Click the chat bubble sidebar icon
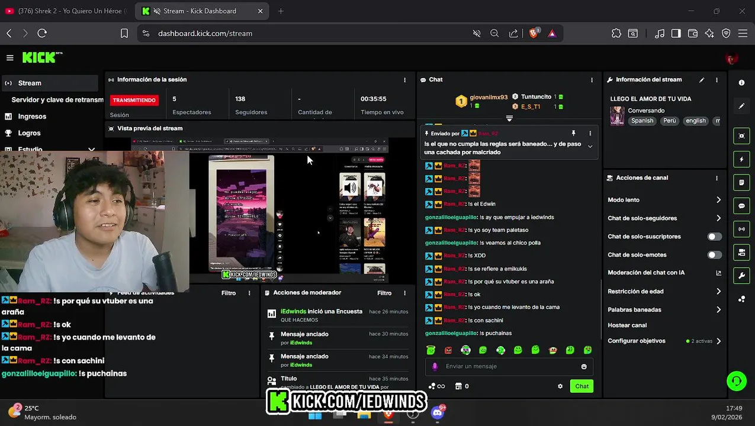755x426 pixels. pyautogui.click(x=741, y=206)
